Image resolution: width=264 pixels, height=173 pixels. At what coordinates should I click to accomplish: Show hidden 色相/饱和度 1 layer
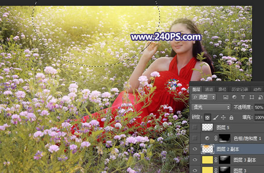[x=194, y=138]
